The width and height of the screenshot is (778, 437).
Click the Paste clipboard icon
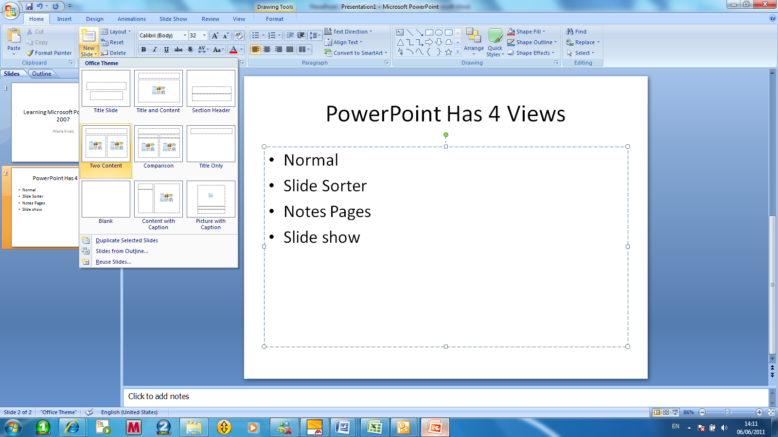coord(14,36)
